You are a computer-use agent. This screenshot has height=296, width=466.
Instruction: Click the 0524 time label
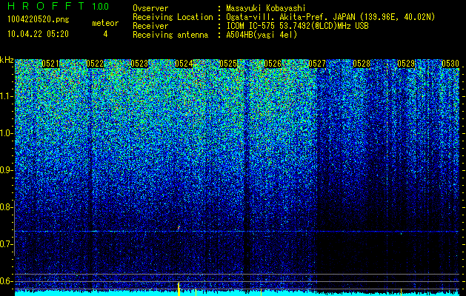point(184,64)
